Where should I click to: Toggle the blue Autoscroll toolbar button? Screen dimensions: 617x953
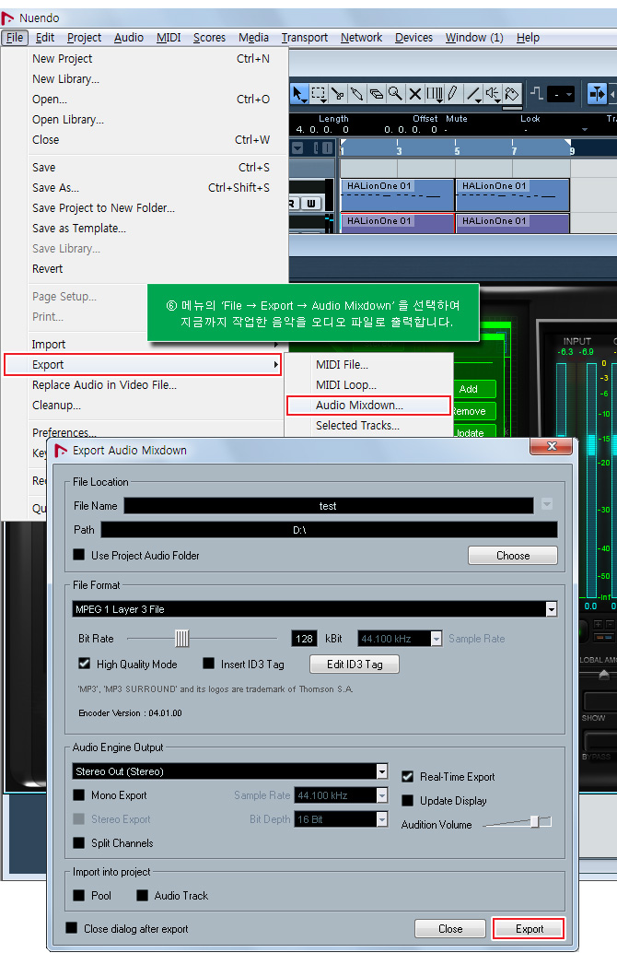597,94
